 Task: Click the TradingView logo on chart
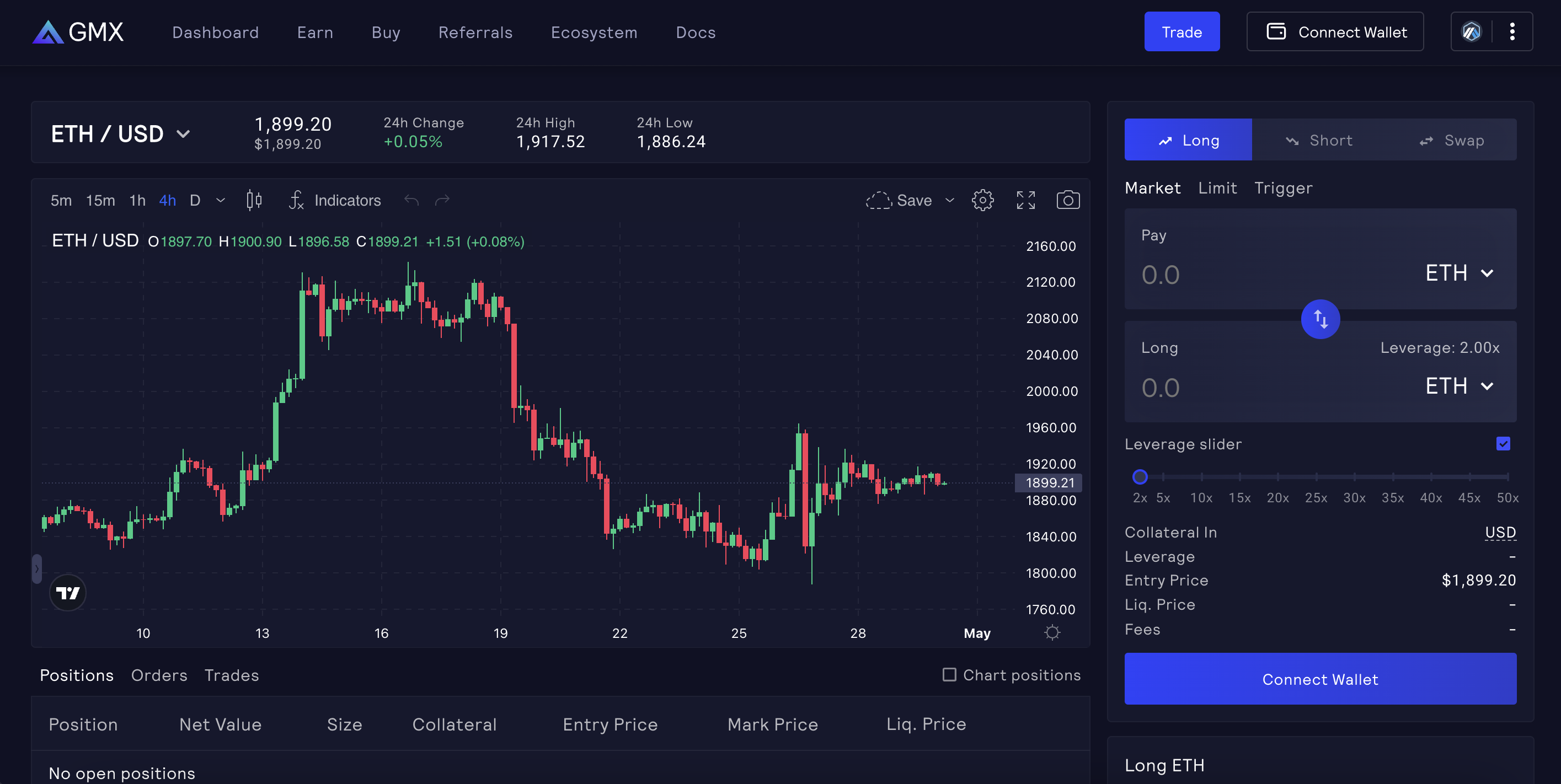point(67,593)
